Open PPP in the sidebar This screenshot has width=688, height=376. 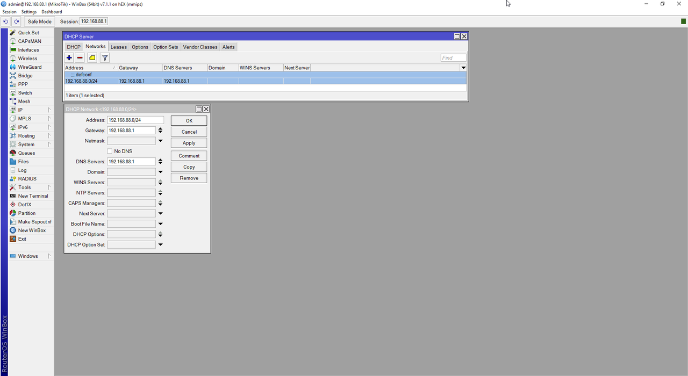coord(23,84)
